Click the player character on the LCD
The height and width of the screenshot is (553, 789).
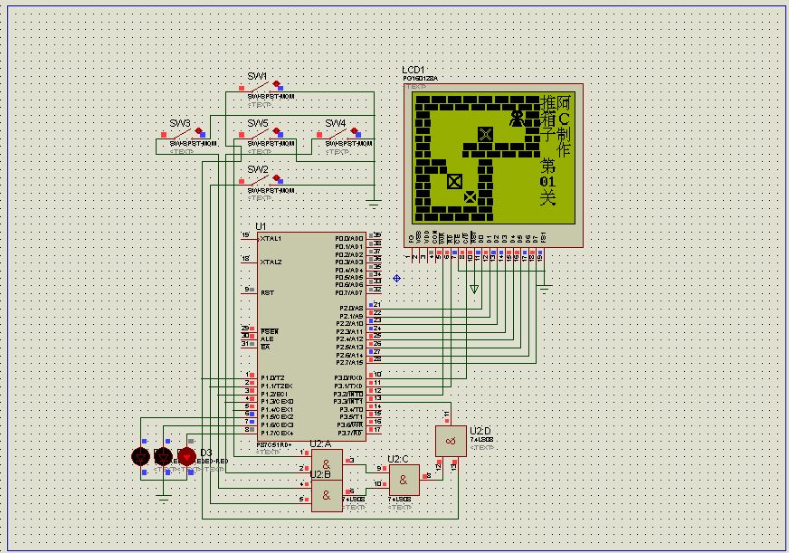point(517,119)
